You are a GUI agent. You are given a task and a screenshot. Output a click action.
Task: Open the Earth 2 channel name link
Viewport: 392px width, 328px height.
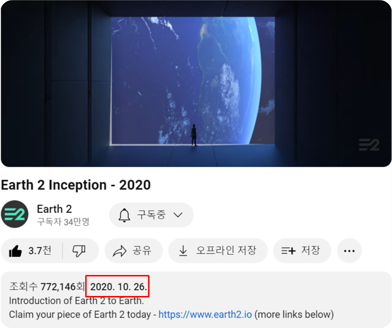point(54,209)
